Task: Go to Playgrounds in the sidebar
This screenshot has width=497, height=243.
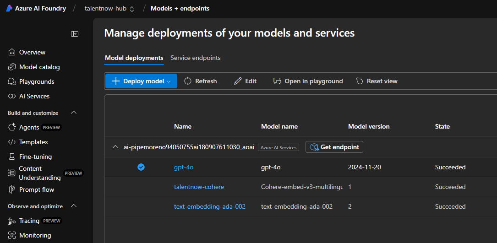Action: pyautogui.click(x=37, y=81)
